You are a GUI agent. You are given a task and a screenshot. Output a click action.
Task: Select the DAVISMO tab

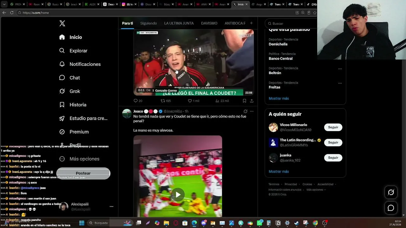point(209,23)
